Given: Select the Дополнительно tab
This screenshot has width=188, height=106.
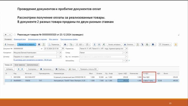Looking at the screenshot, I should [x=33, y=65].
